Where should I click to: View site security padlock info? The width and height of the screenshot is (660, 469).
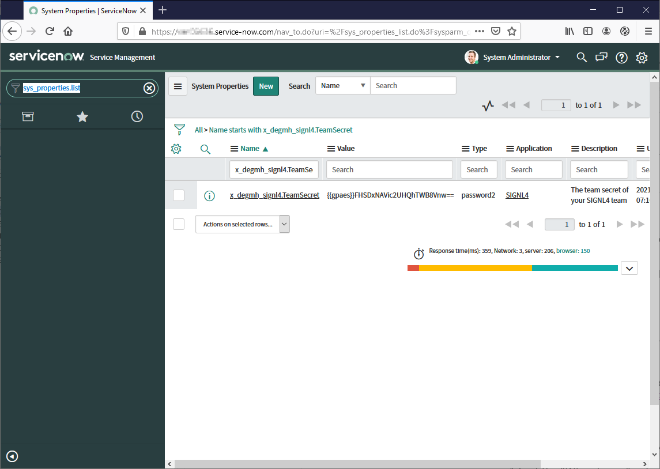click(x=142, y=31)
